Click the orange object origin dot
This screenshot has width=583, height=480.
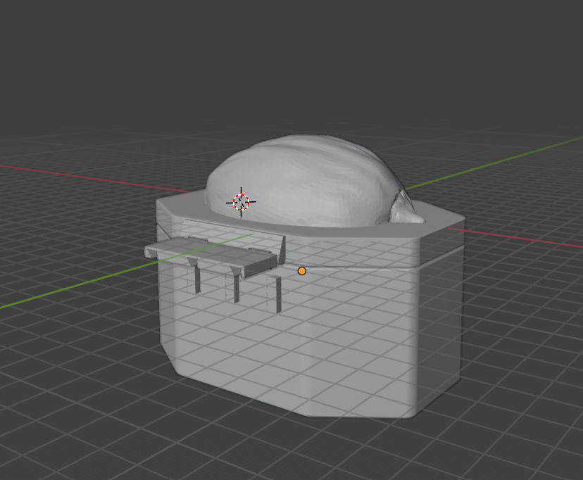[x=302, y=271]
